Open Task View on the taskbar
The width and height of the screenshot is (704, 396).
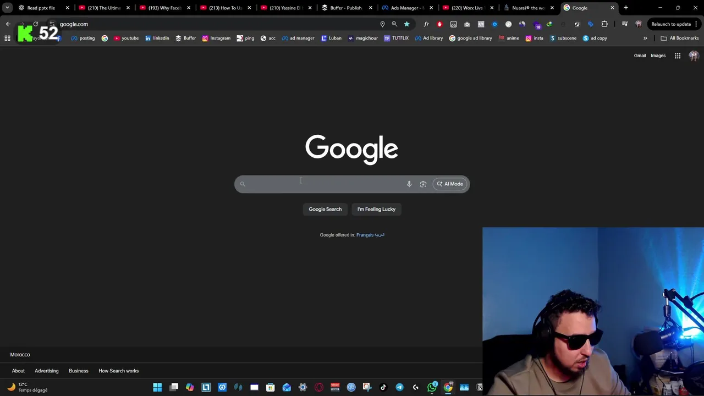coord(174,387)
